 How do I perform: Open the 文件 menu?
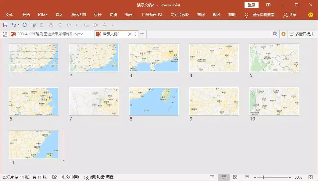pyautogui.click(x=9, y=15)
